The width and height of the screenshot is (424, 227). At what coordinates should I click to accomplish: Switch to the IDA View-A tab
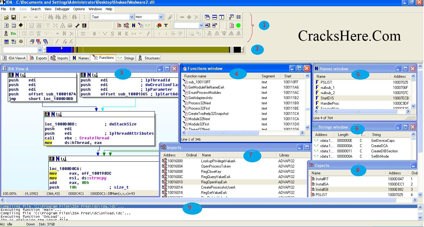tap(14, 58)
